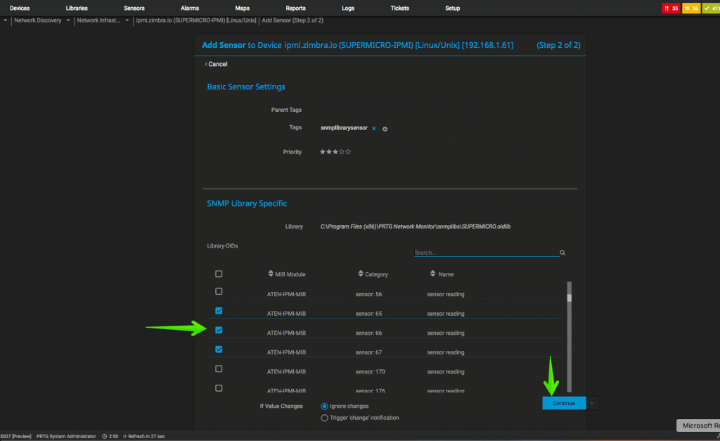Expand the dropdown arrow after Network Infrast...
Screen dimensions: 720x441
tap(127, 20)
